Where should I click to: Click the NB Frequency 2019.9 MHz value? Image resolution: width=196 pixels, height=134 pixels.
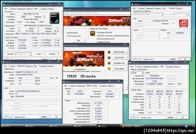[x=109, y=97]
